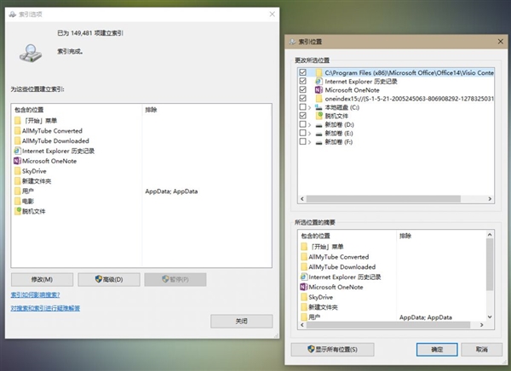
Task: Click SkyDrive folder icon in 索引选项 list
Action: [x=18, y=171]
